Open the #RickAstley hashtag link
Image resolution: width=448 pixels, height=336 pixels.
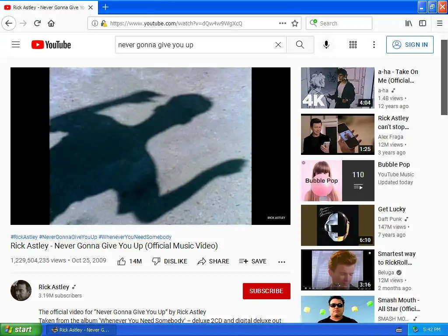point(24,237)
